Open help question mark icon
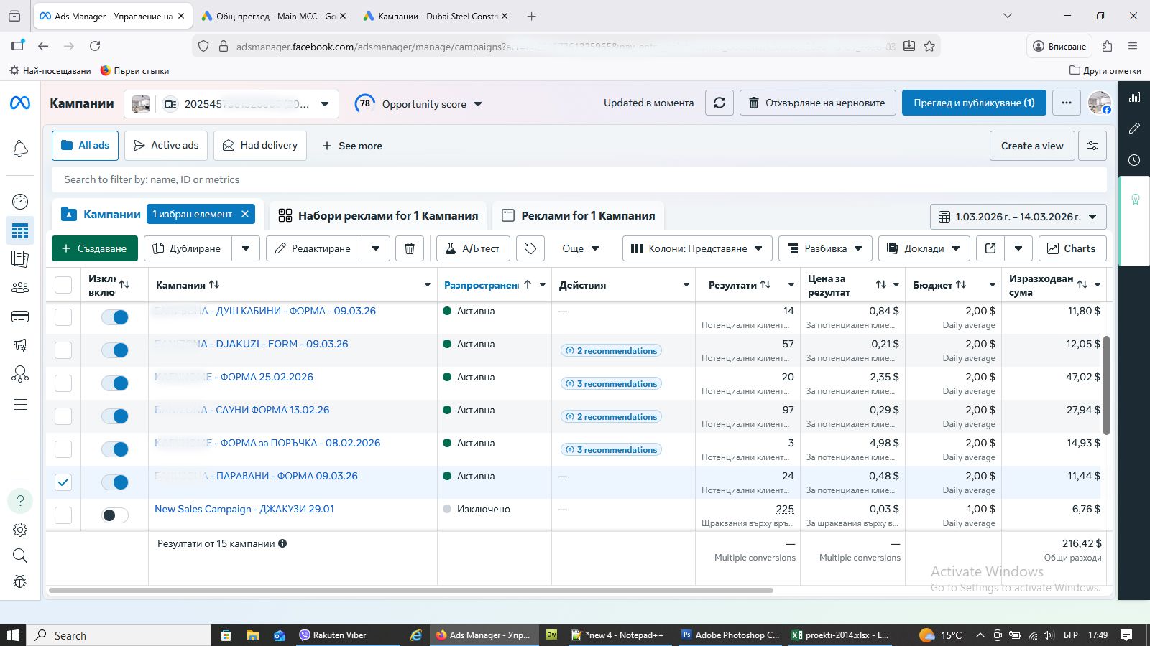 (20, 501)
